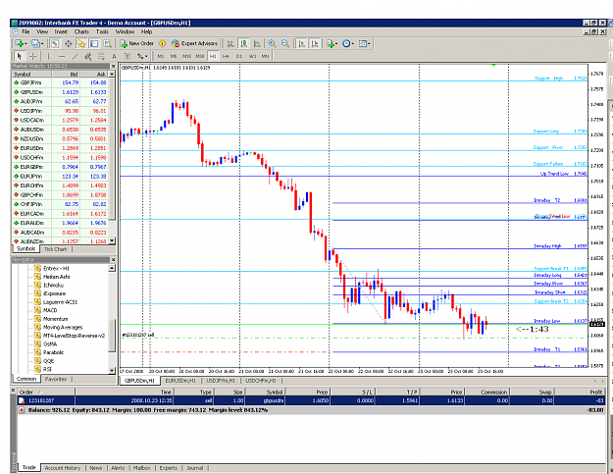Click Navigator scroll up arrow
The image size is (613, 474).
[x=112, y=268]
